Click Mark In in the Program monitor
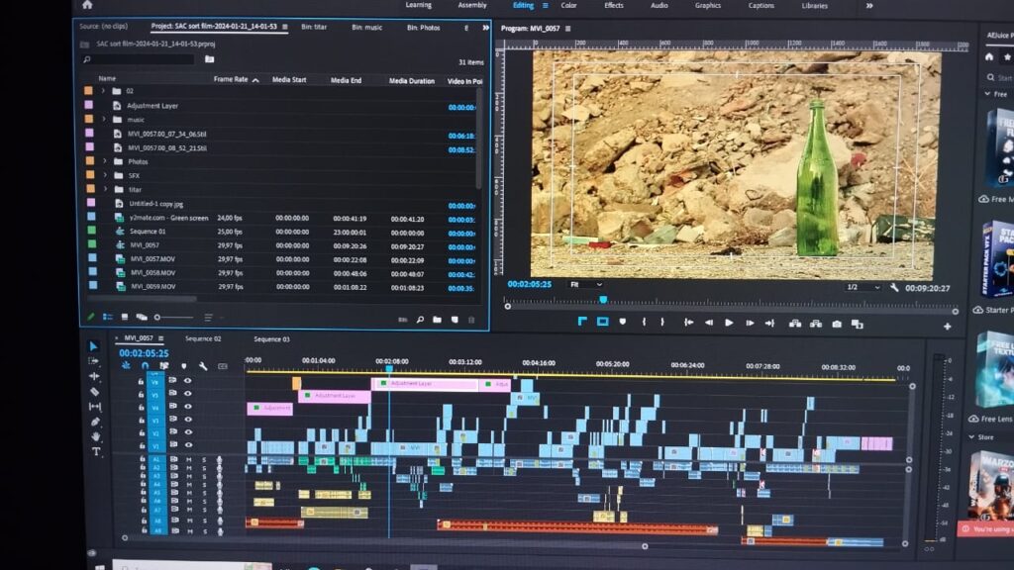Screen dimensions: 1014x570 (x=644, y=322)
